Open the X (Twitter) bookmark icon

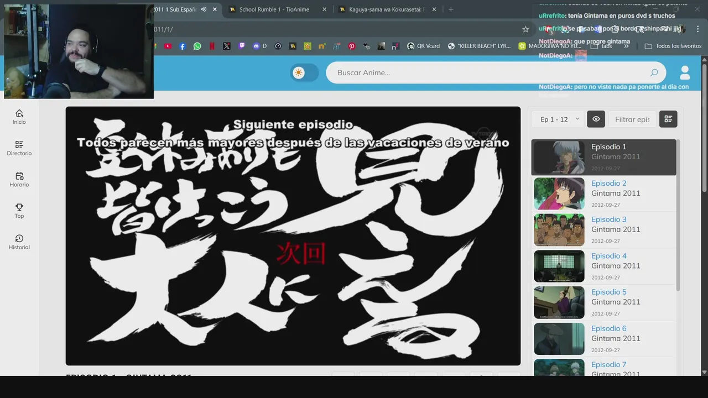[x=227, y=46]
